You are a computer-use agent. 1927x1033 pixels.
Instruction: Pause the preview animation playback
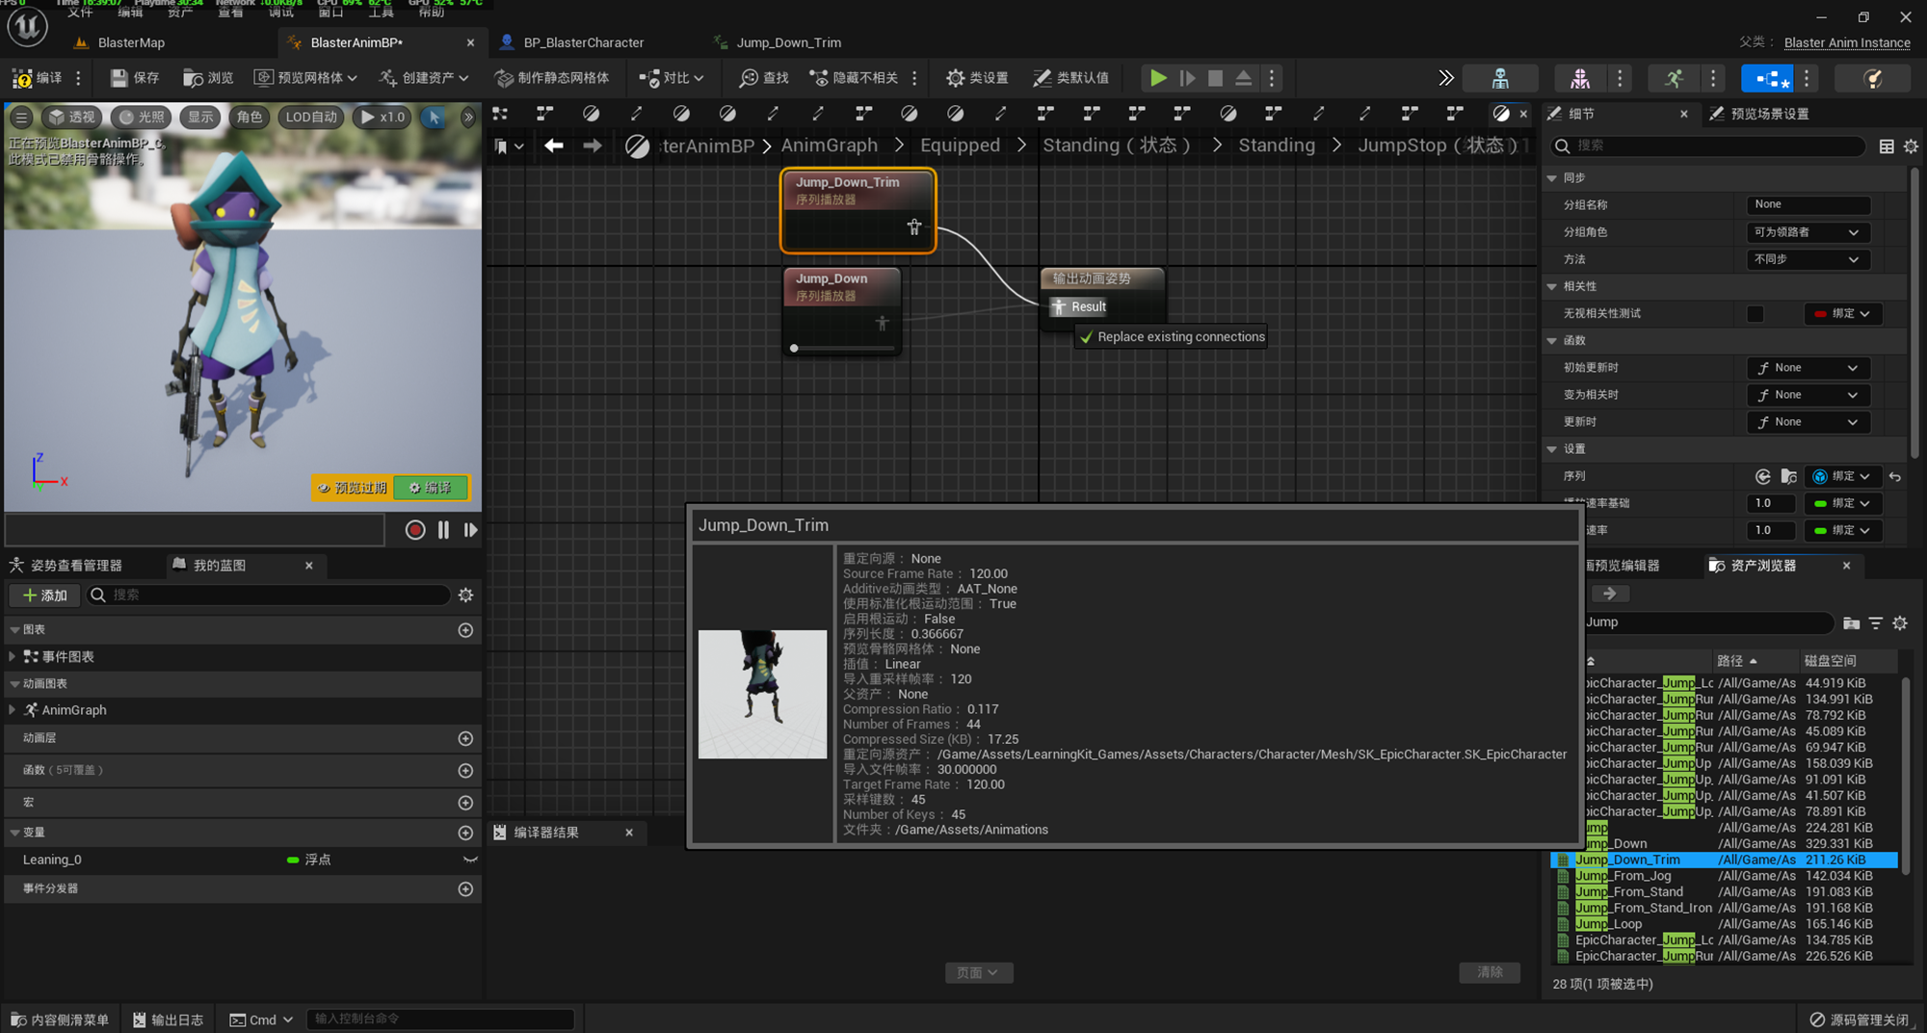click(x=443, y=530)
